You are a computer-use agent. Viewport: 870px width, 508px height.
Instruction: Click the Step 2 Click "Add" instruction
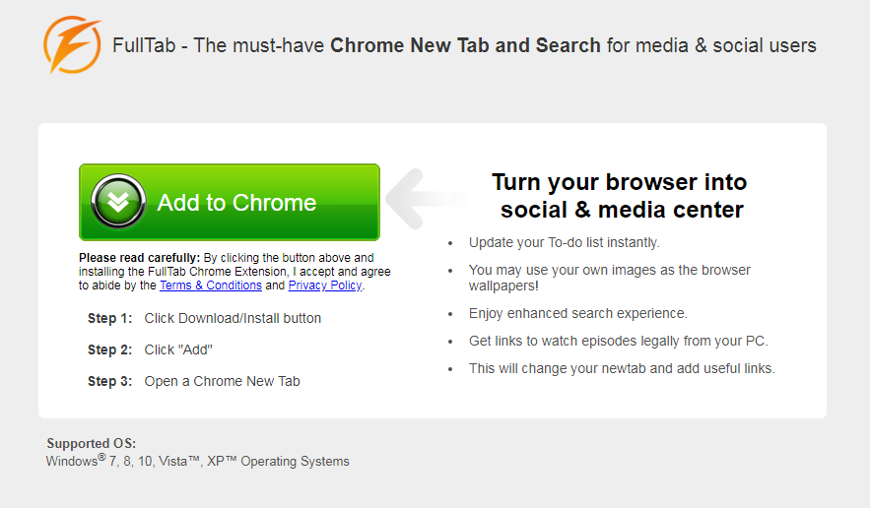point(150,349)
